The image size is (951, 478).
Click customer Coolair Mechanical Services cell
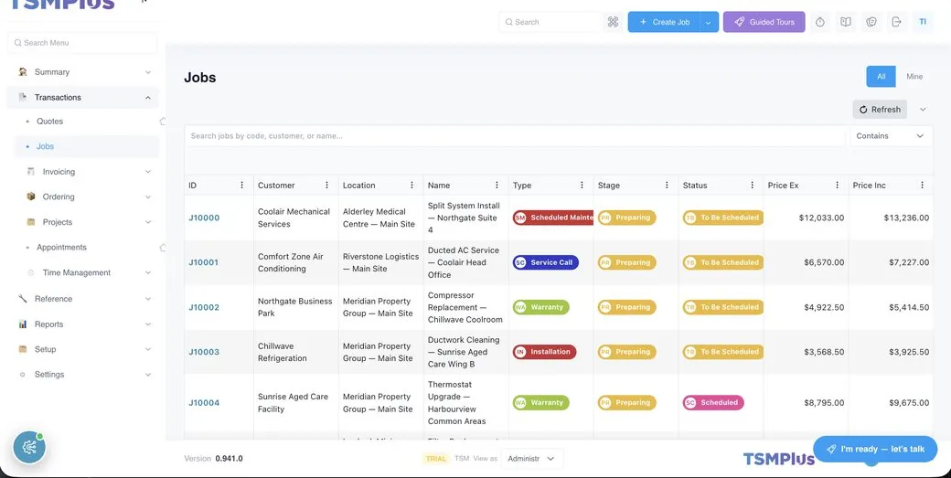[294, 218]
